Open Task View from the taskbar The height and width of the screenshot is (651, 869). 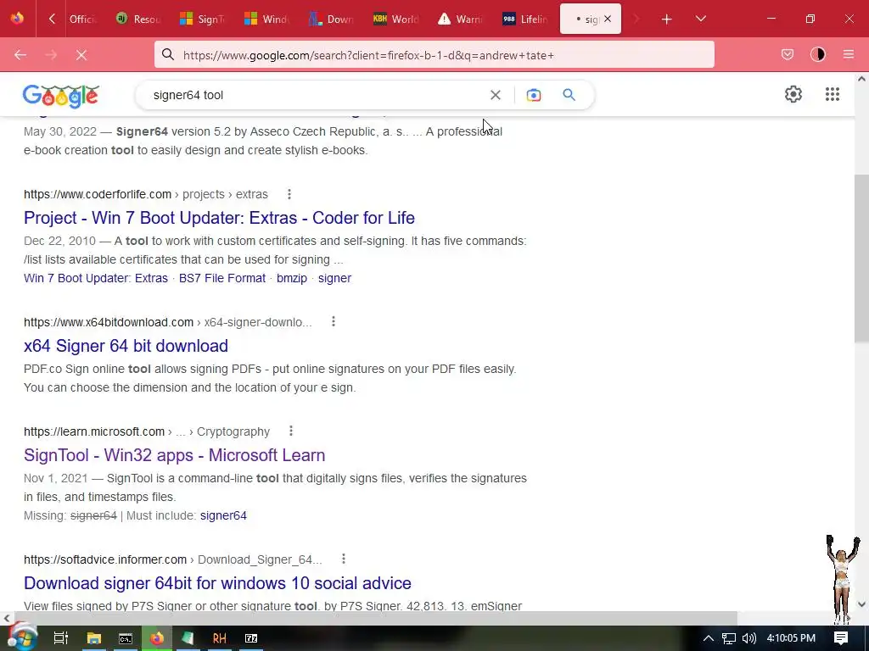[x=60, y=638]
